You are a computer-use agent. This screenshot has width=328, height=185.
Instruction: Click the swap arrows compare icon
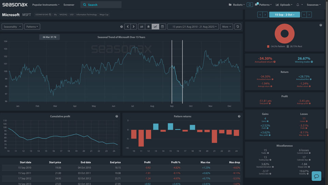click(x=141, y=27)
